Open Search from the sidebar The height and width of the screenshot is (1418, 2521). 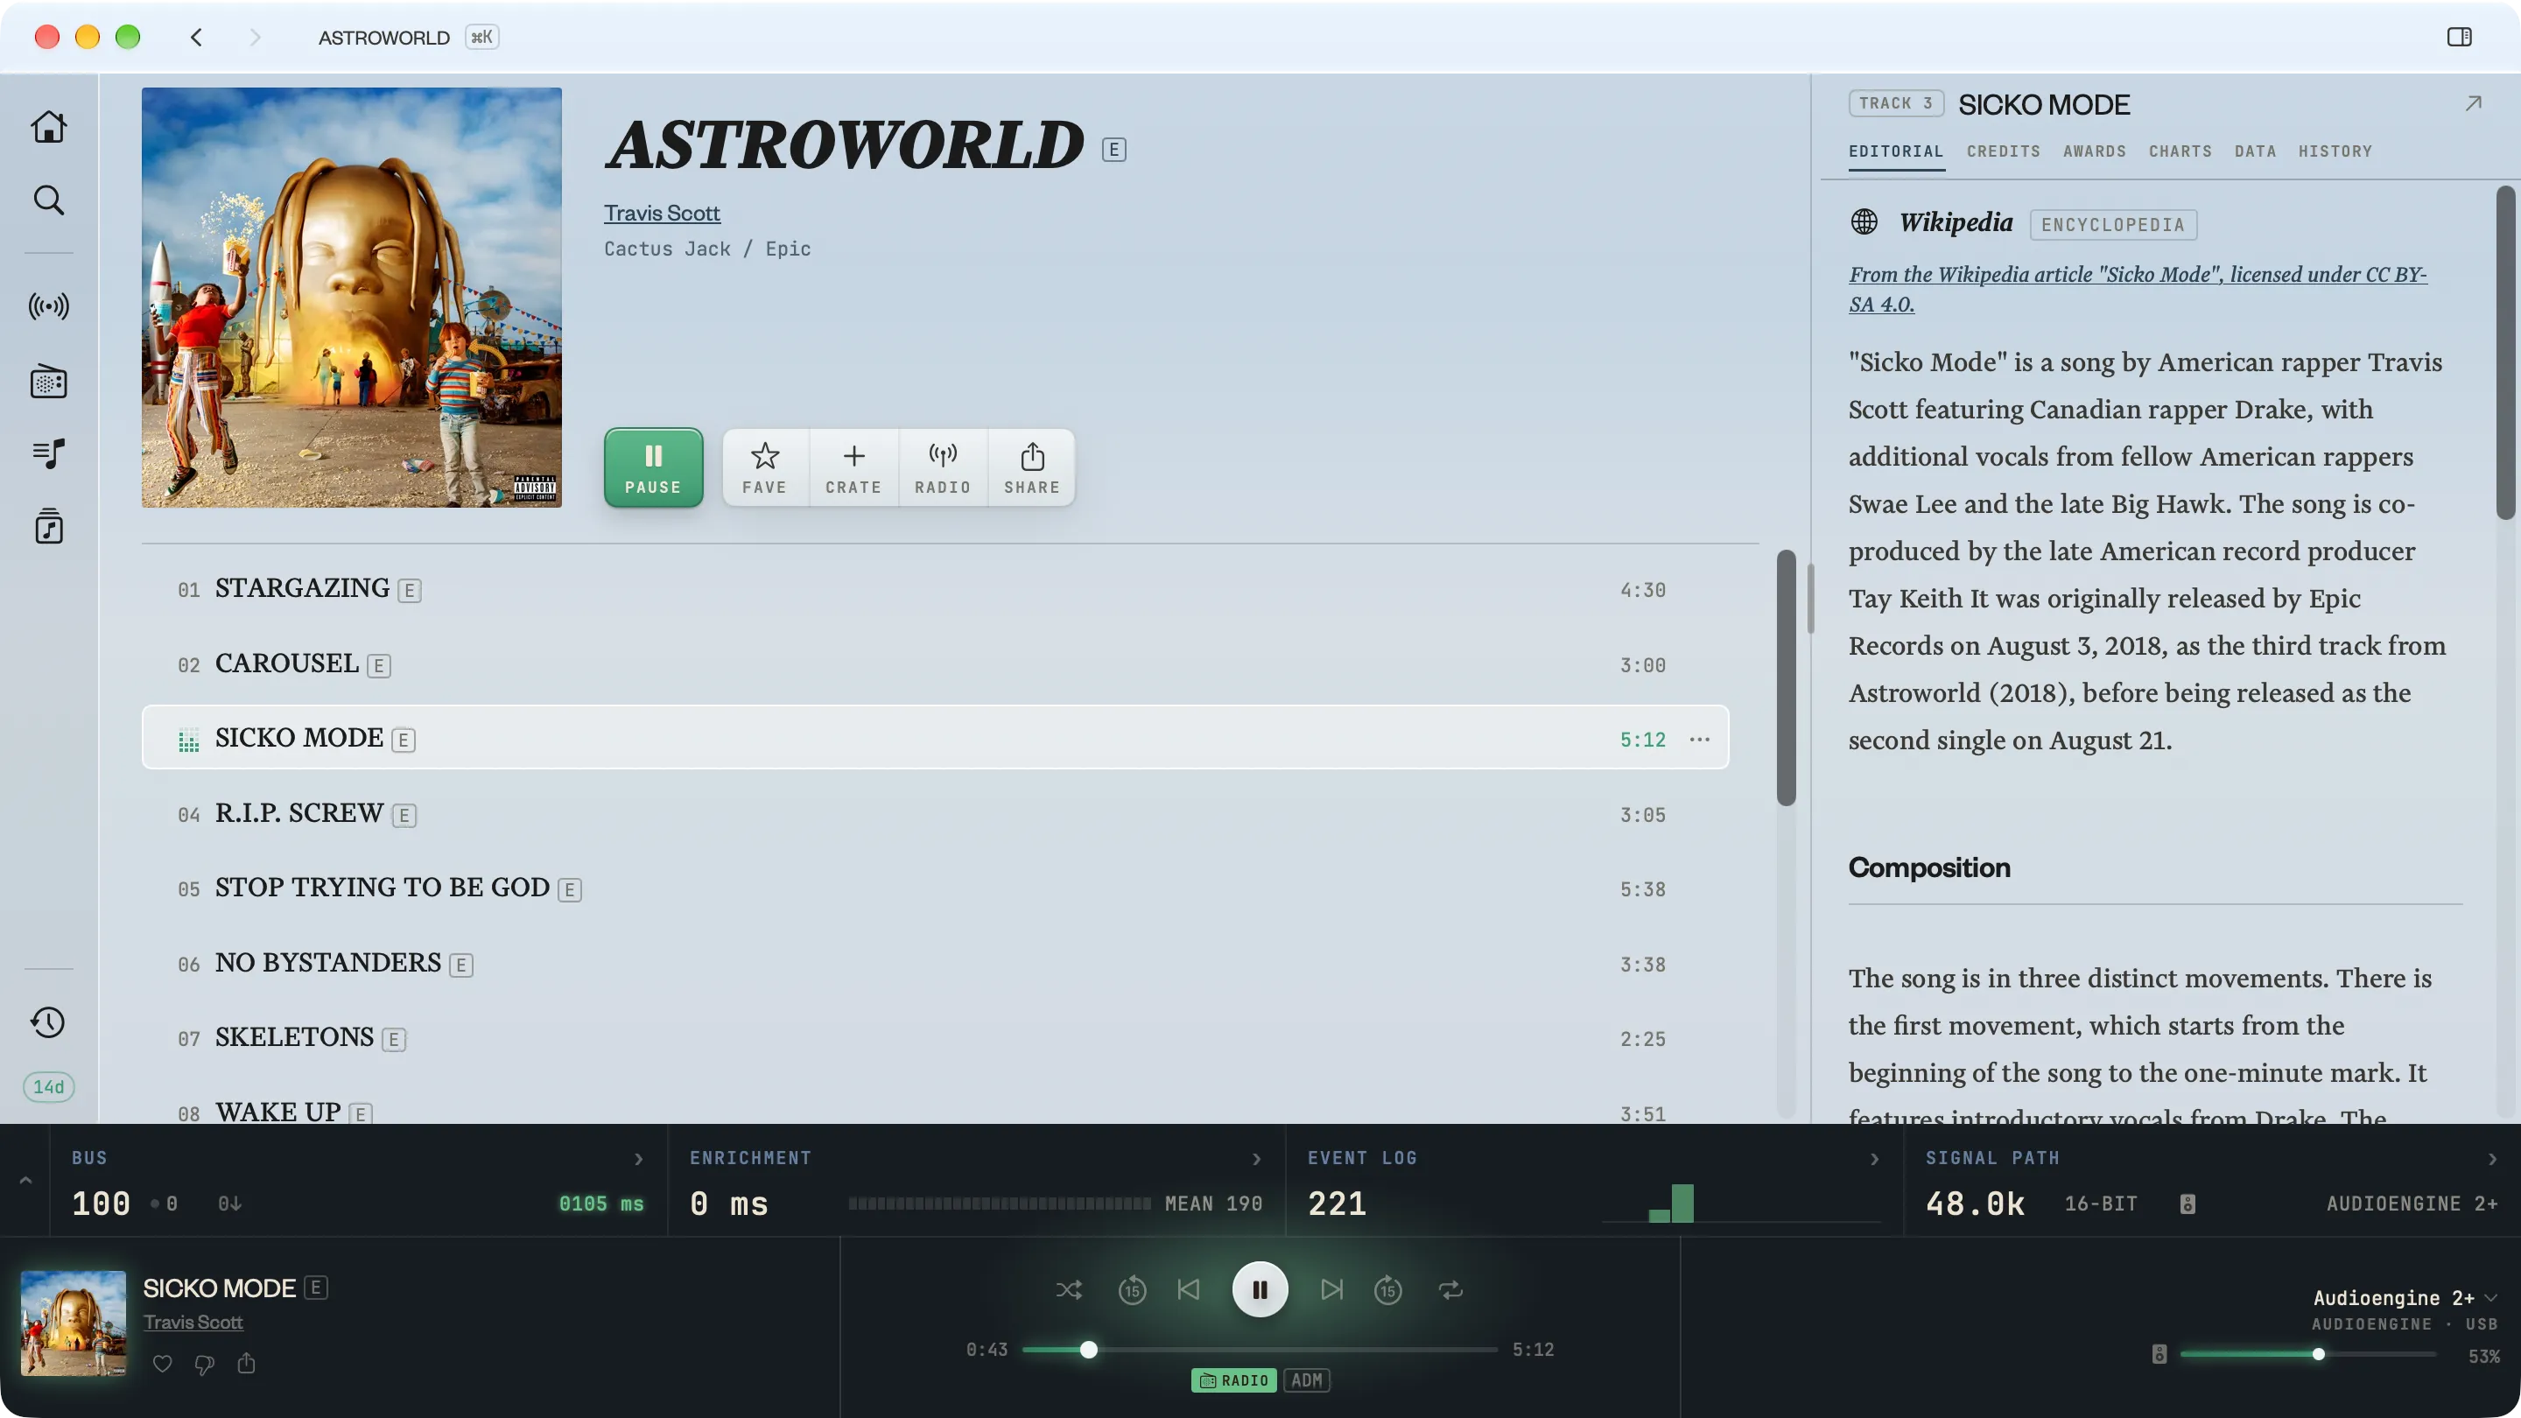click(x=48, y=200)
